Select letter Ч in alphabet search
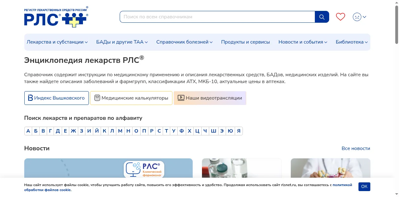The height and width of the screenshot is (197, 399). click(205, 131)
